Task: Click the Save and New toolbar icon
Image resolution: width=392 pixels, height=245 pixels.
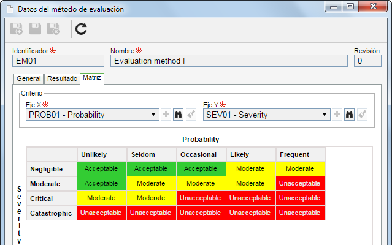Action: [17, 29]
